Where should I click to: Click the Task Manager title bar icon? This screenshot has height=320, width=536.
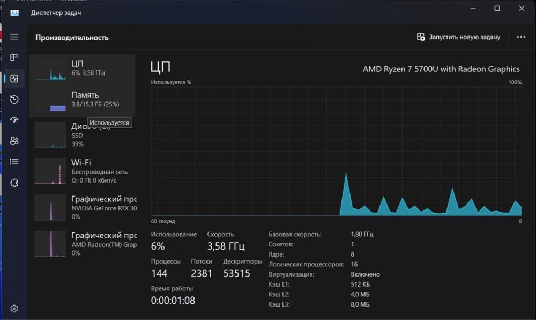(x=14, y=13)
